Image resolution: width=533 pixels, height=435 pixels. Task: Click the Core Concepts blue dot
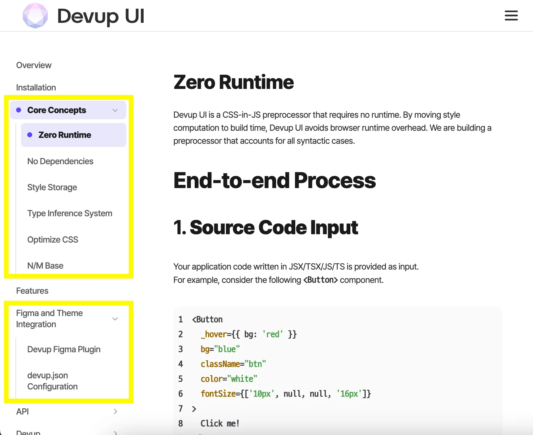[x=19, y=110]
